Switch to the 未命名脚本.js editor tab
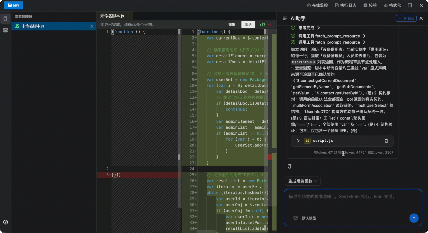The width and height of the screenshot is (428, 233). [x=115, y=16]
